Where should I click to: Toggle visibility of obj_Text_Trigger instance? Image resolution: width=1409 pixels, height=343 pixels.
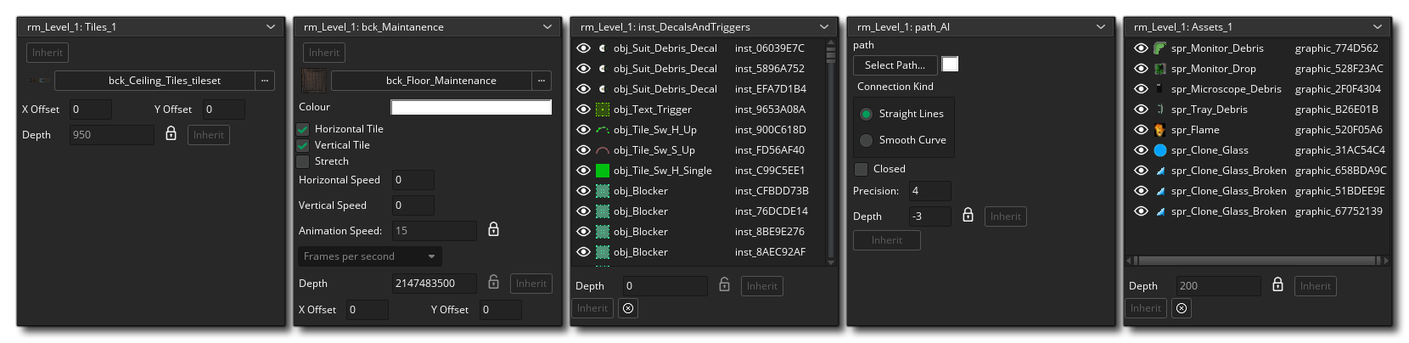click(584, 110)
